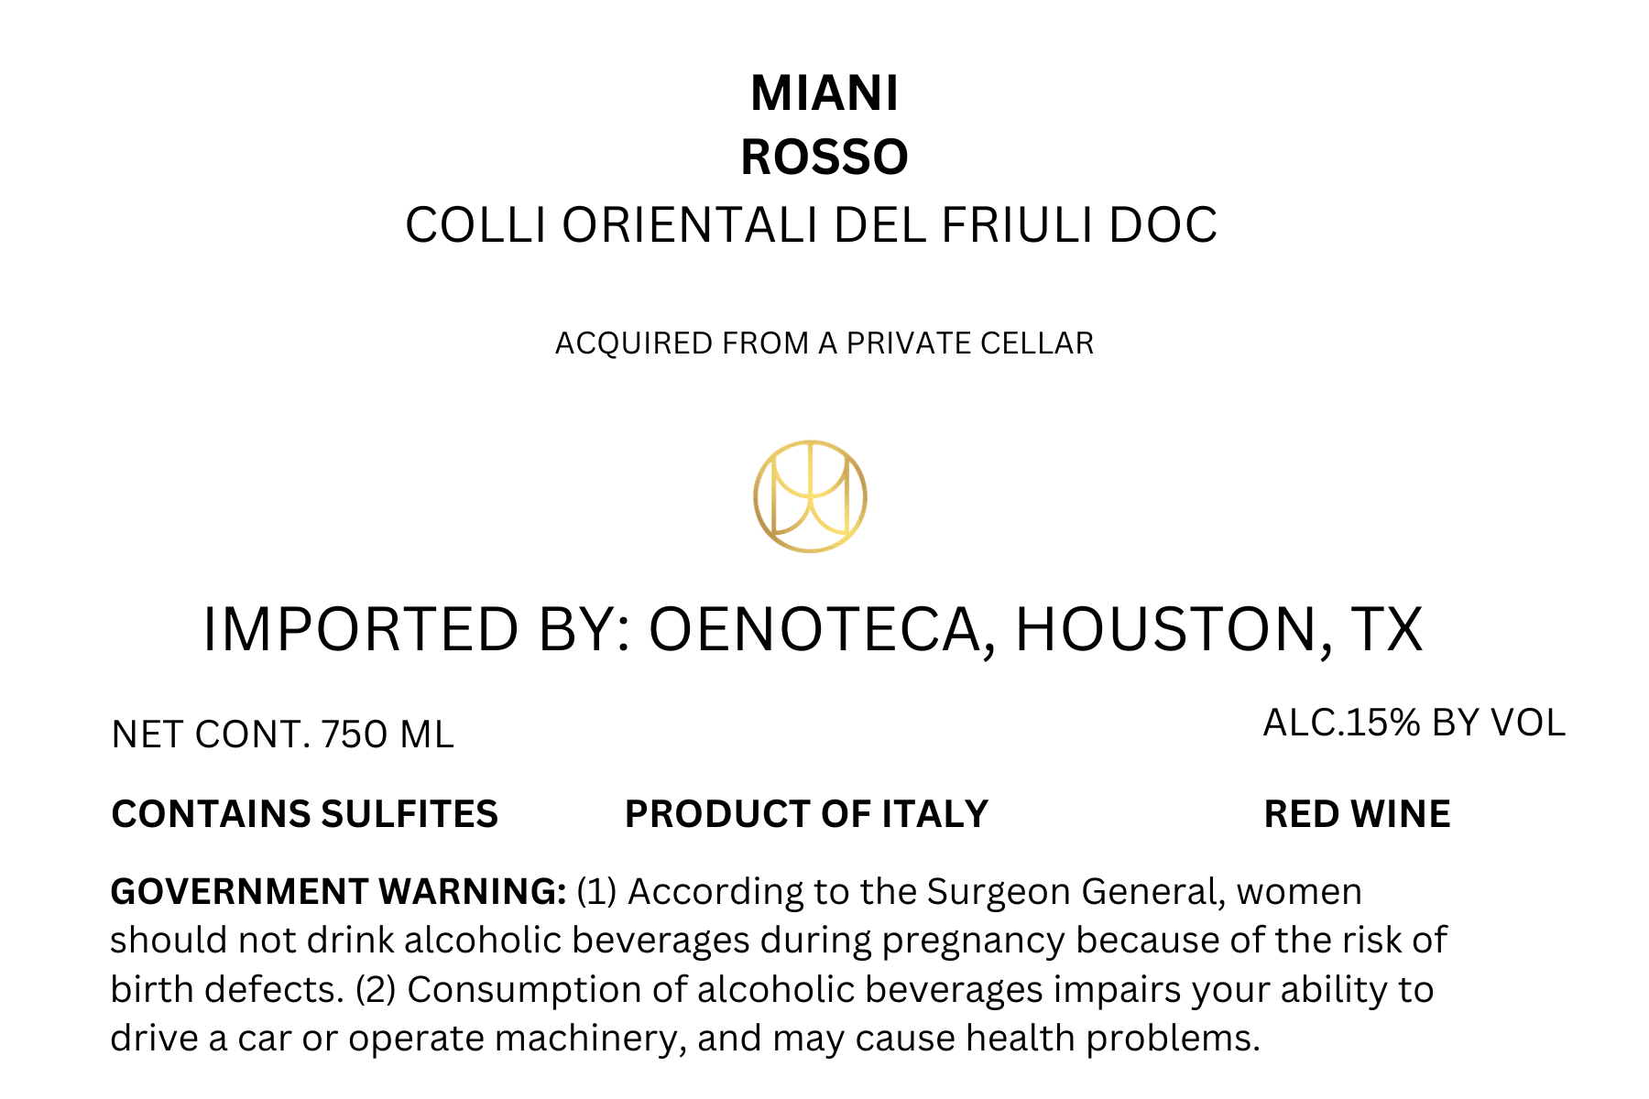1649x1099 pixels.
Task: Click the gold circular monogram logo
Action: tap(810, 496)
